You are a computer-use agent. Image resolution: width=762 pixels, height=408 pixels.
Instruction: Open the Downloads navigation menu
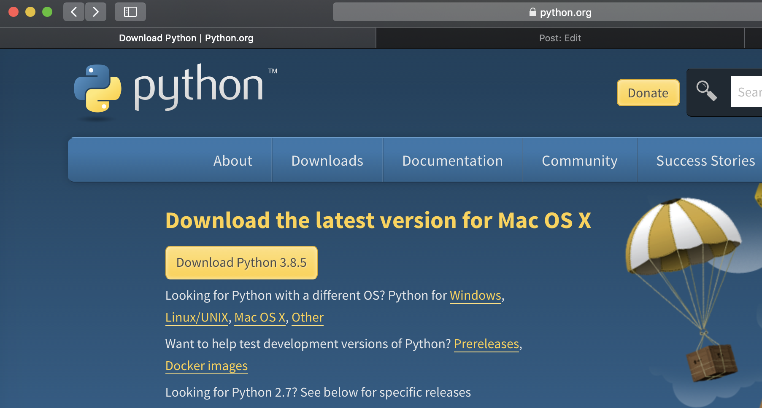327,160
